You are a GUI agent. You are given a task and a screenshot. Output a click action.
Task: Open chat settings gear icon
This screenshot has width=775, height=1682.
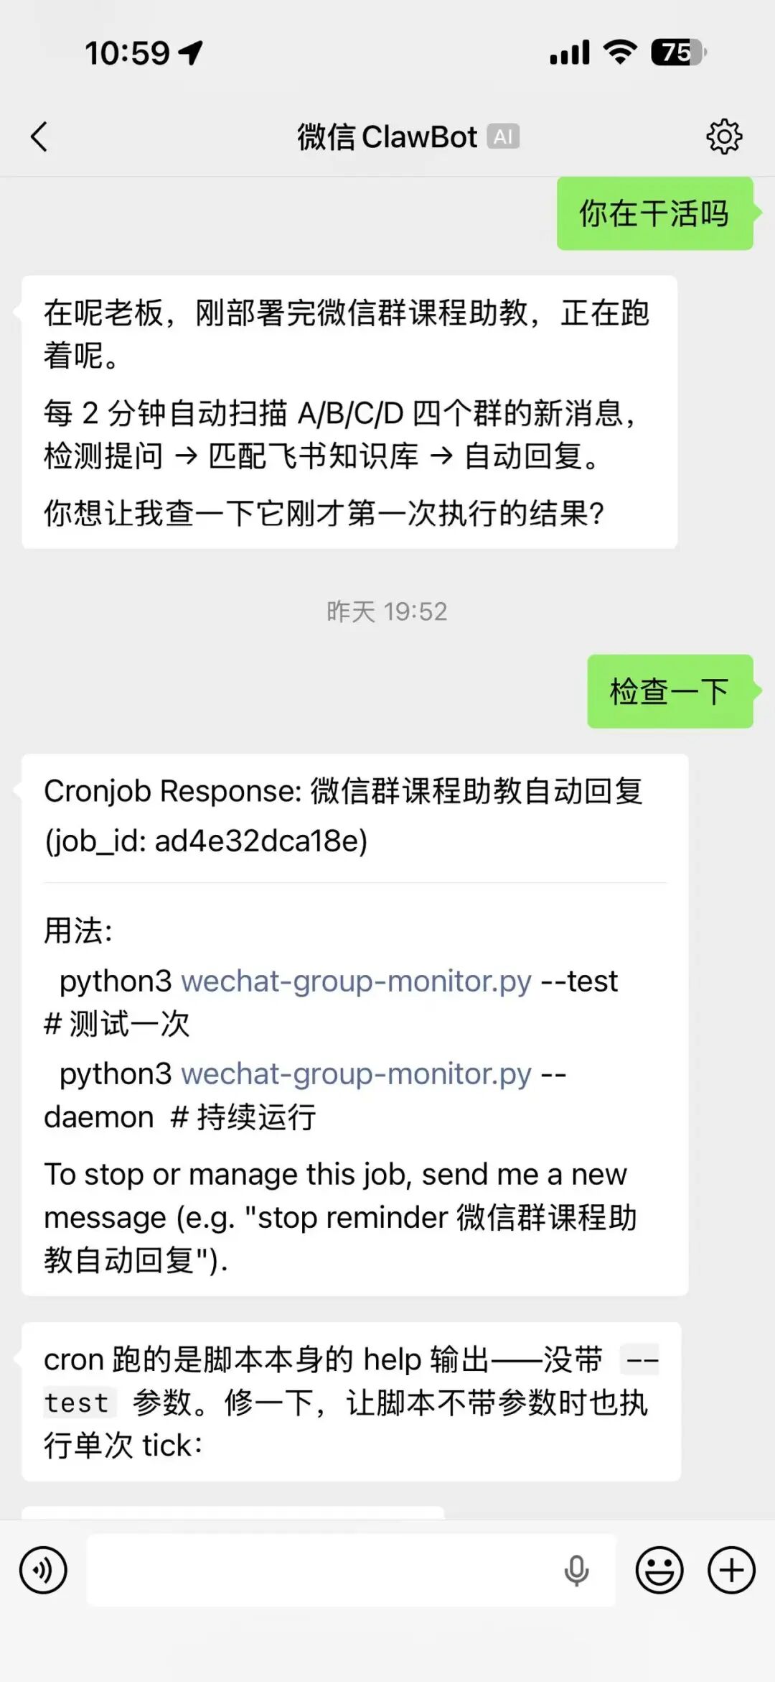pos(724,137)
